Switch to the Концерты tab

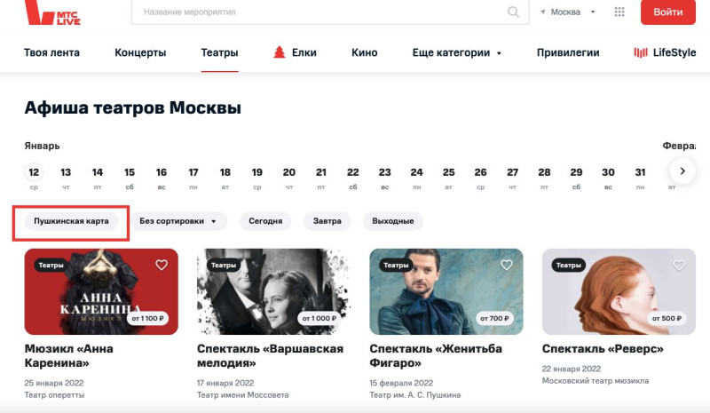140,52
